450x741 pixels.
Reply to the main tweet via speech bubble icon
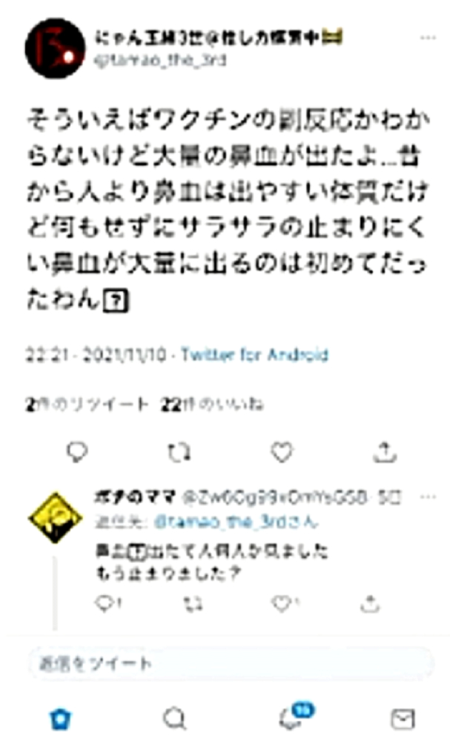[77, 452]
